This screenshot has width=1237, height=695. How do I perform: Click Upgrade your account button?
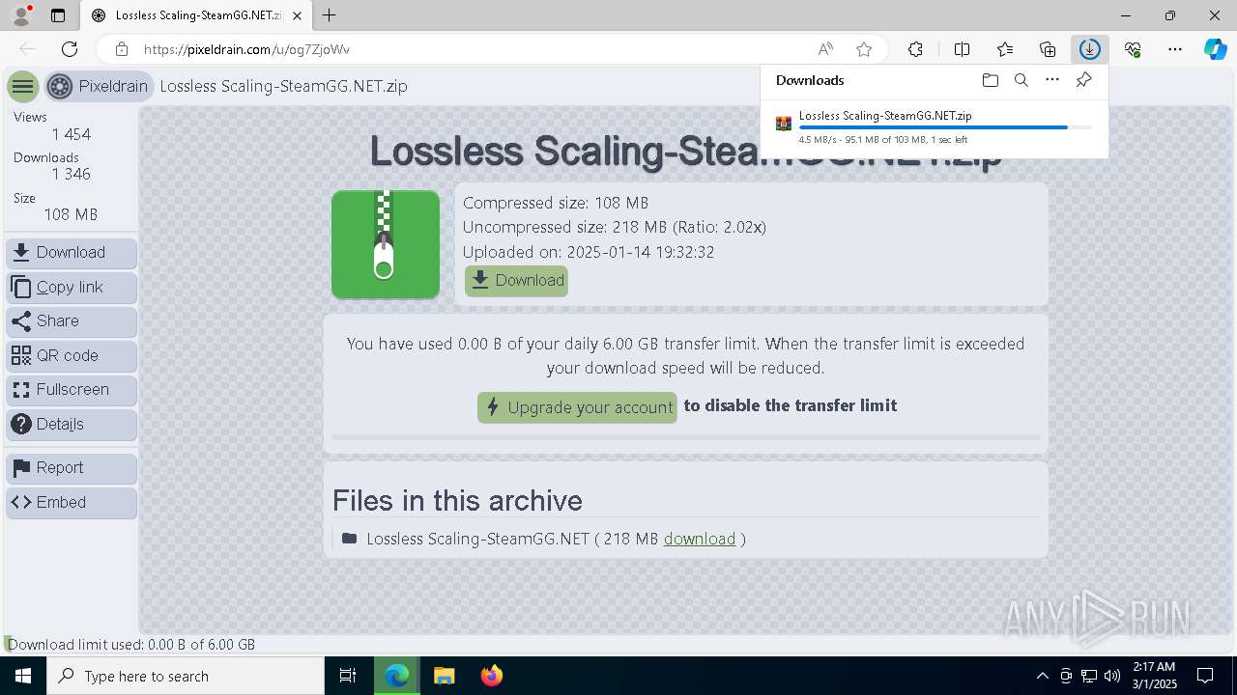tap(577, 407)
